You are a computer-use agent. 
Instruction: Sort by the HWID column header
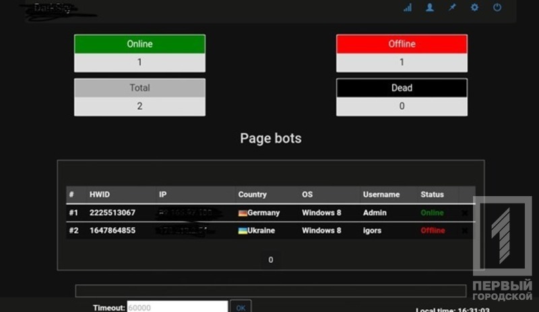click(x=103, y=195)
